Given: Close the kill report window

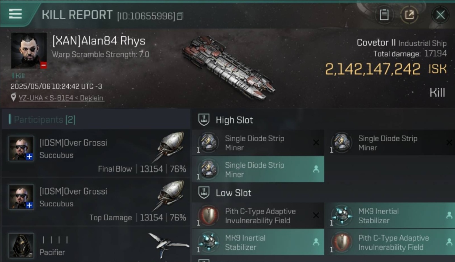Looking at the screenshot, I should [440, 15].
